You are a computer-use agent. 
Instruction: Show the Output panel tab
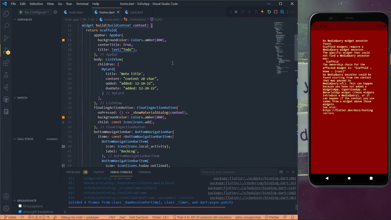[x=99, y=172]
